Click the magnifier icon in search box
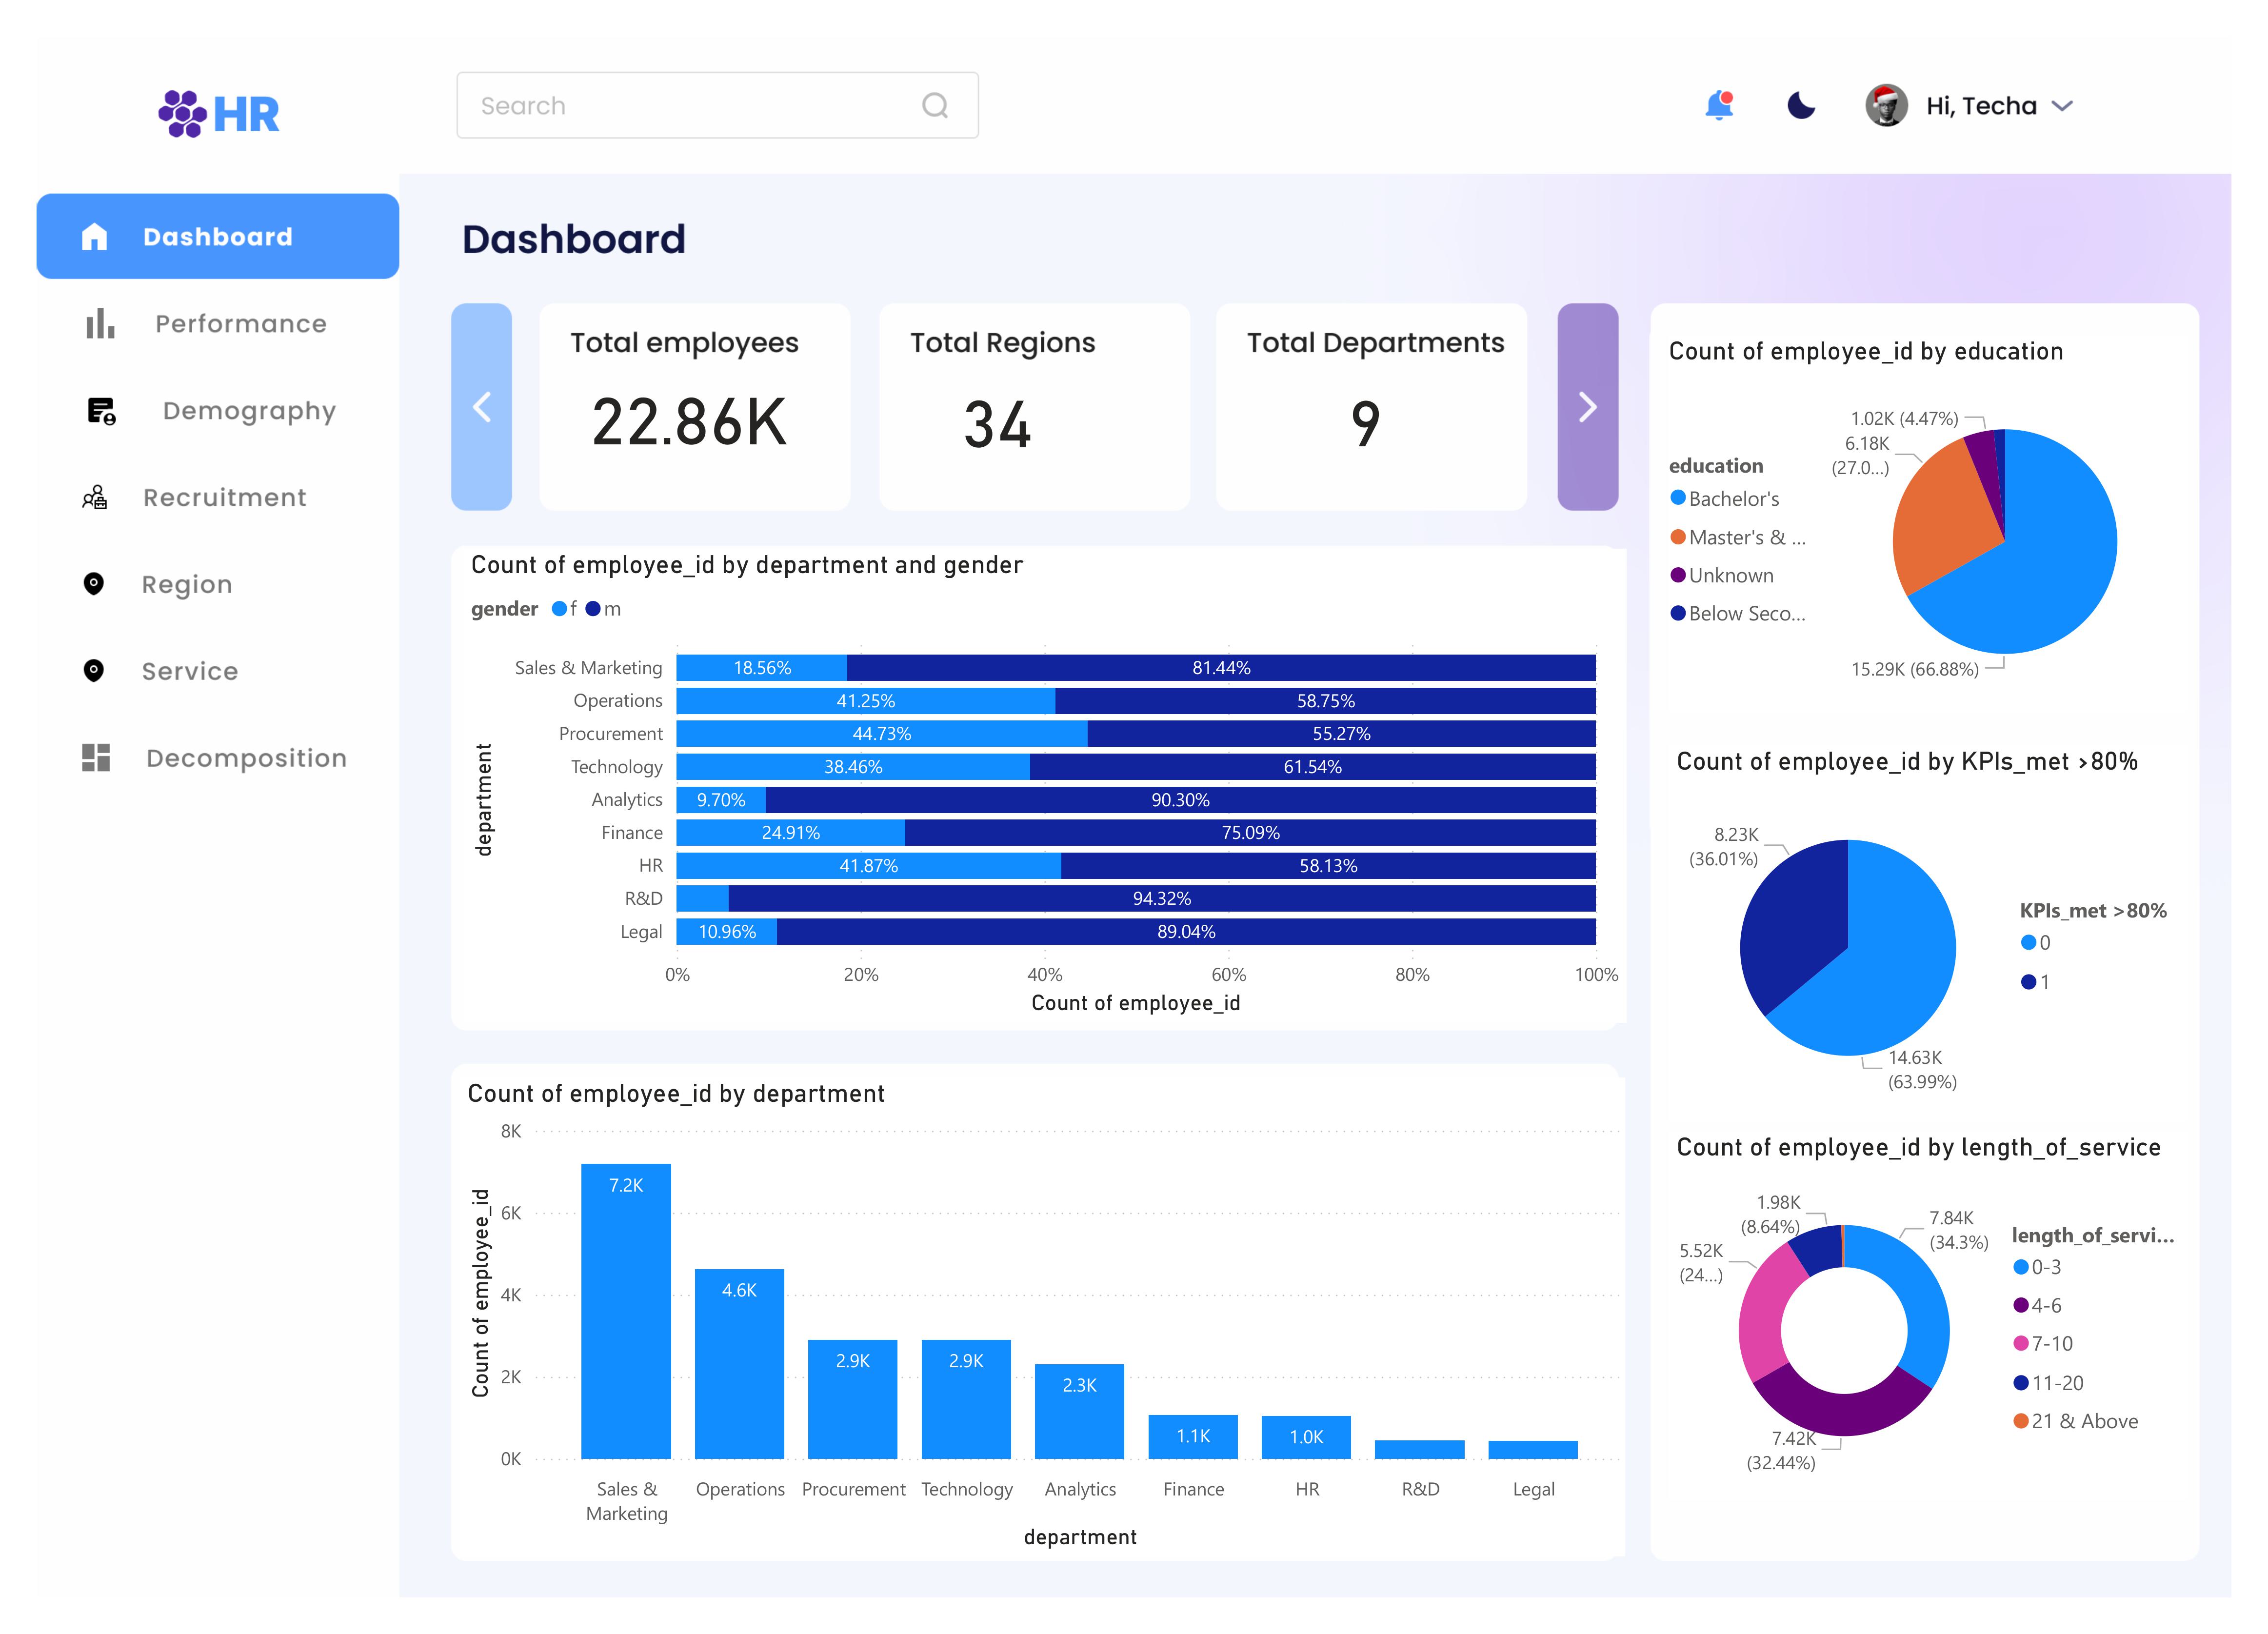The height and width of the screenshot is (1634, 2268). coord(934,105)
